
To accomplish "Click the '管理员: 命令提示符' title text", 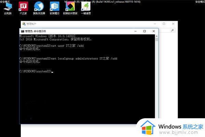I will pyautogui.click(x=36, y=31).
